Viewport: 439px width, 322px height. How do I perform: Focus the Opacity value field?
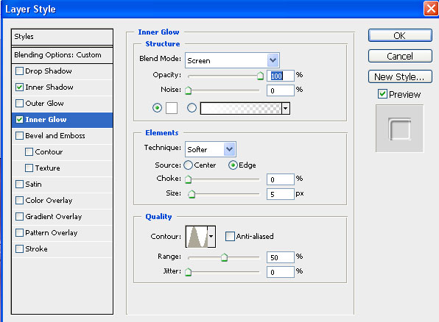pyautogui.click(x=280, y=76)
